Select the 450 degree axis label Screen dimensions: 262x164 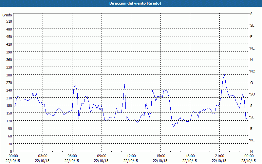9,37
